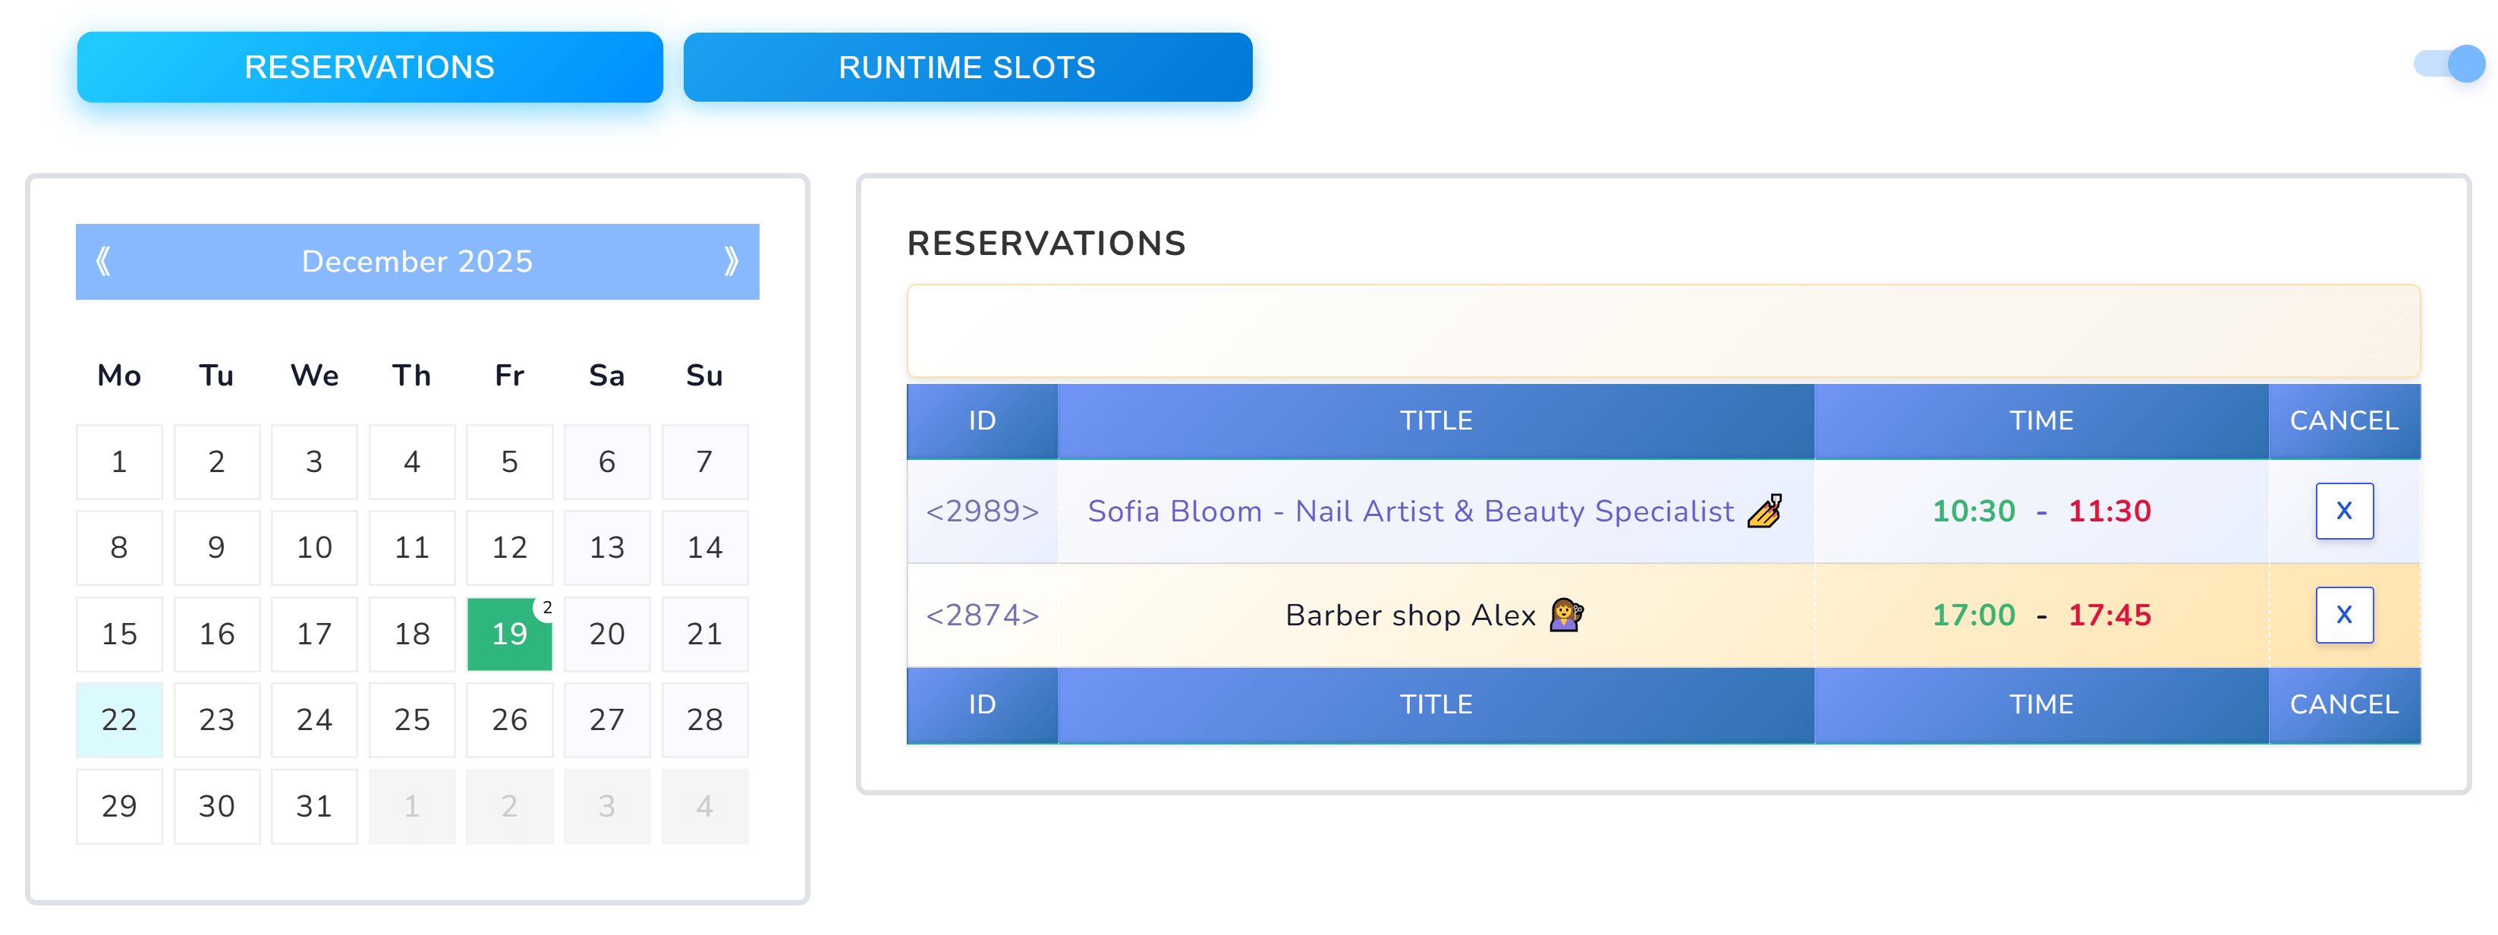Click the ID 2874 link
This screenshot has height=935, width=2498.
[x=981, y=615]
